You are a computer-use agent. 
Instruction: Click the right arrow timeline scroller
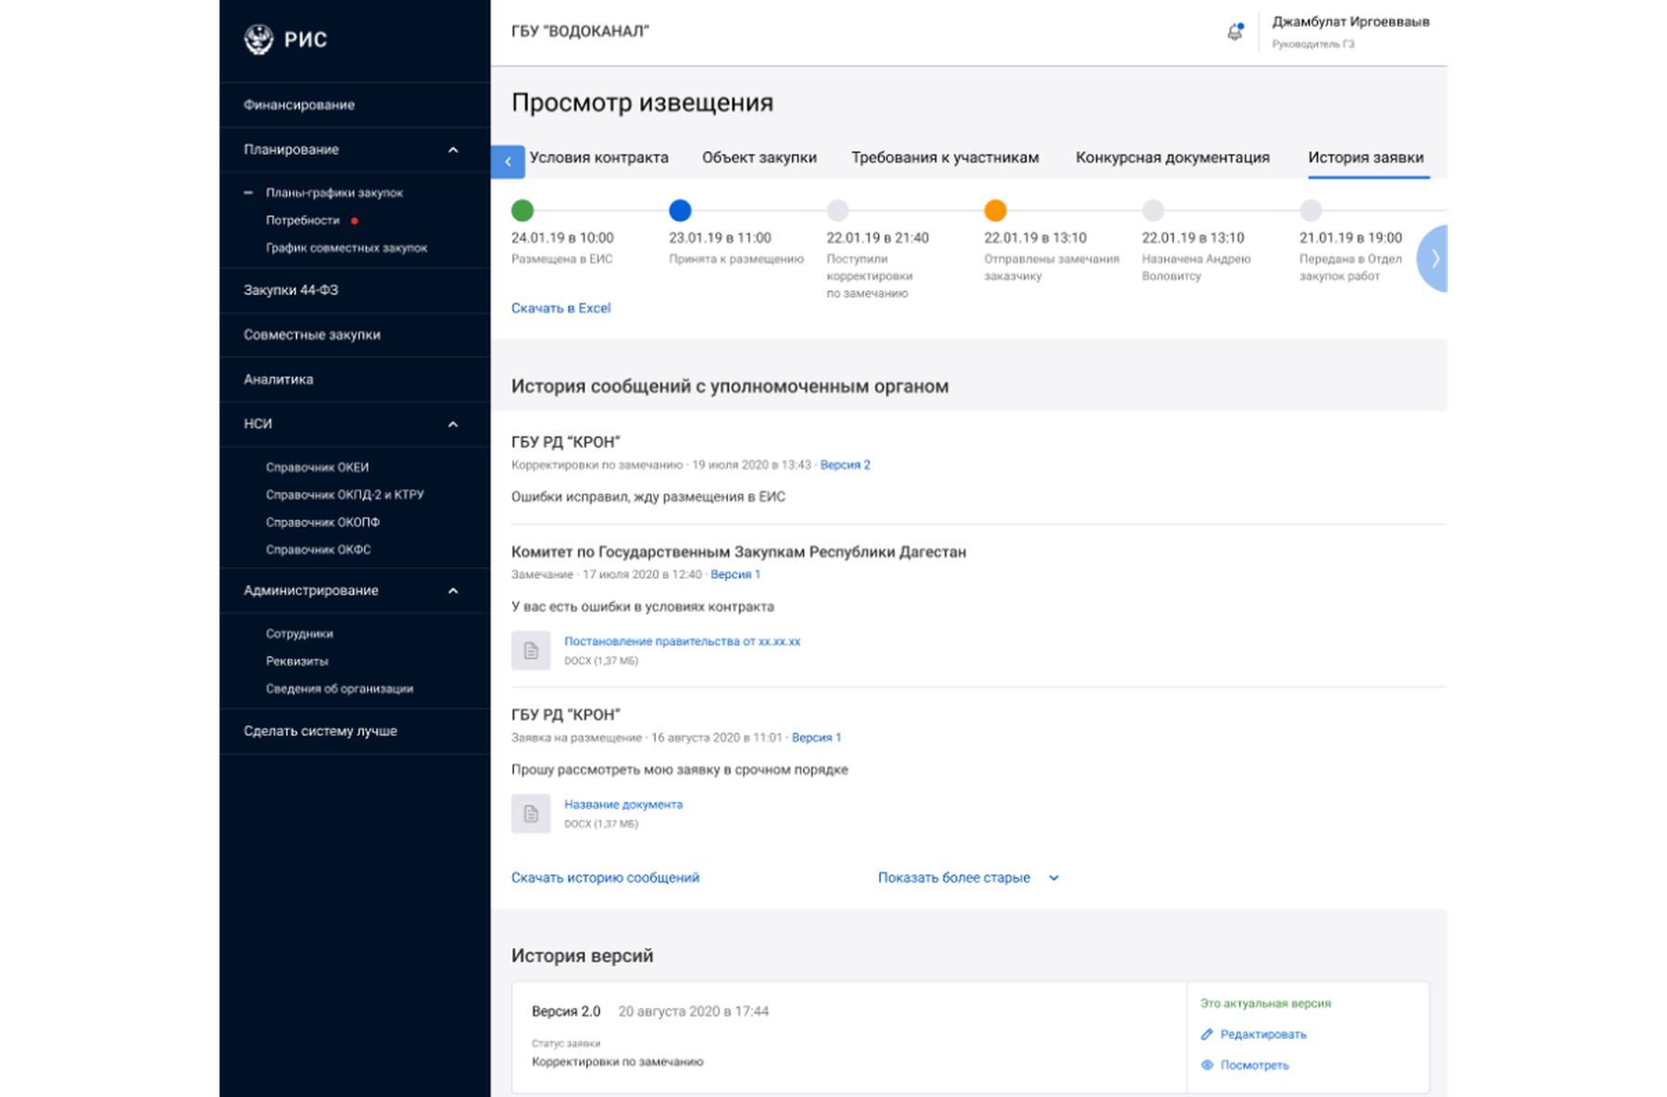[1433, 258]
